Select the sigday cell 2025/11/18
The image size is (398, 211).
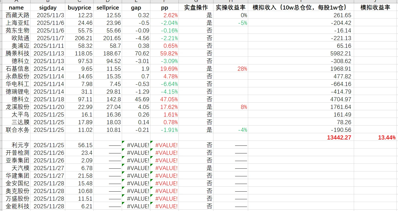[48, 99]
